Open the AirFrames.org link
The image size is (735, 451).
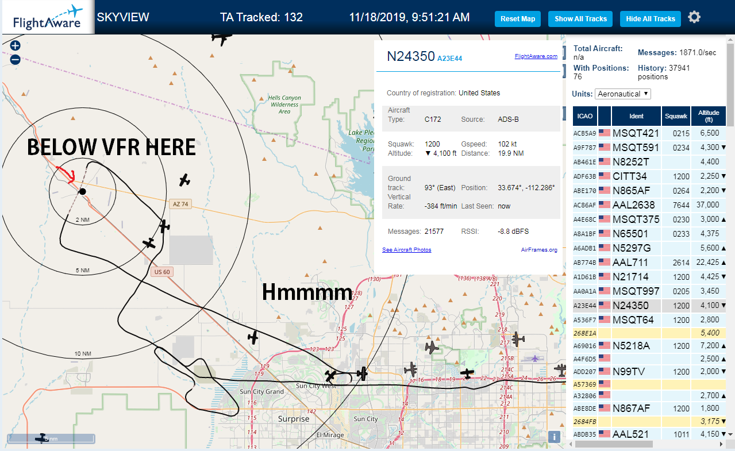[539, 249]
